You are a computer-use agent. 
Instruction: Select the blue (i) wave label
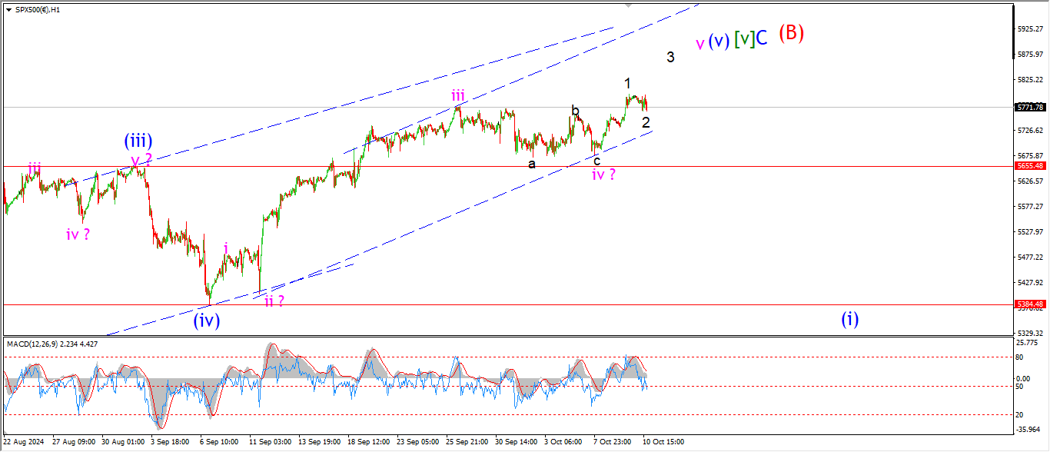click(x=849, y=318)
